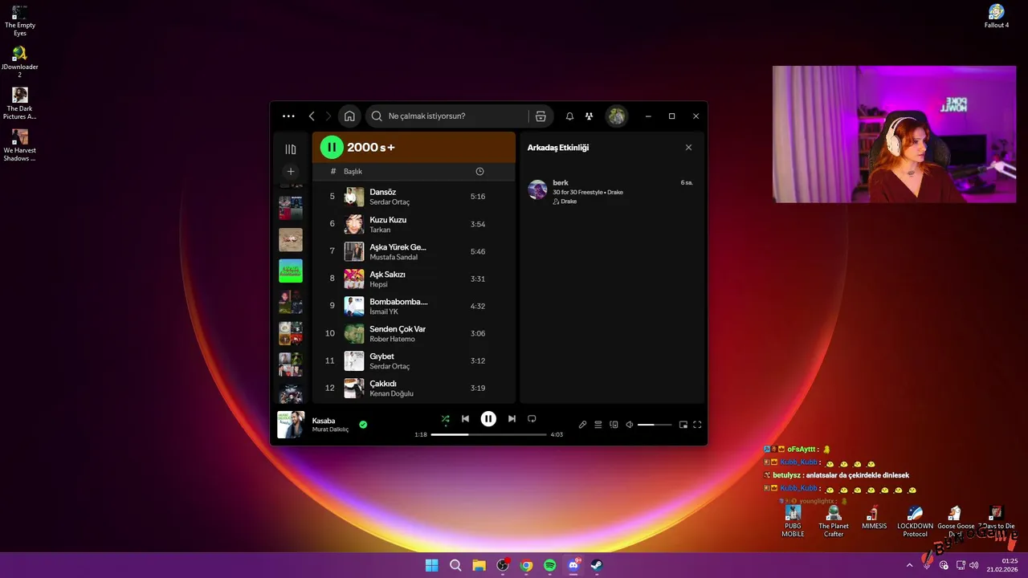The image size is (1028, 578).
Task: Open the play queue icon
Action: tap(598, 425)
